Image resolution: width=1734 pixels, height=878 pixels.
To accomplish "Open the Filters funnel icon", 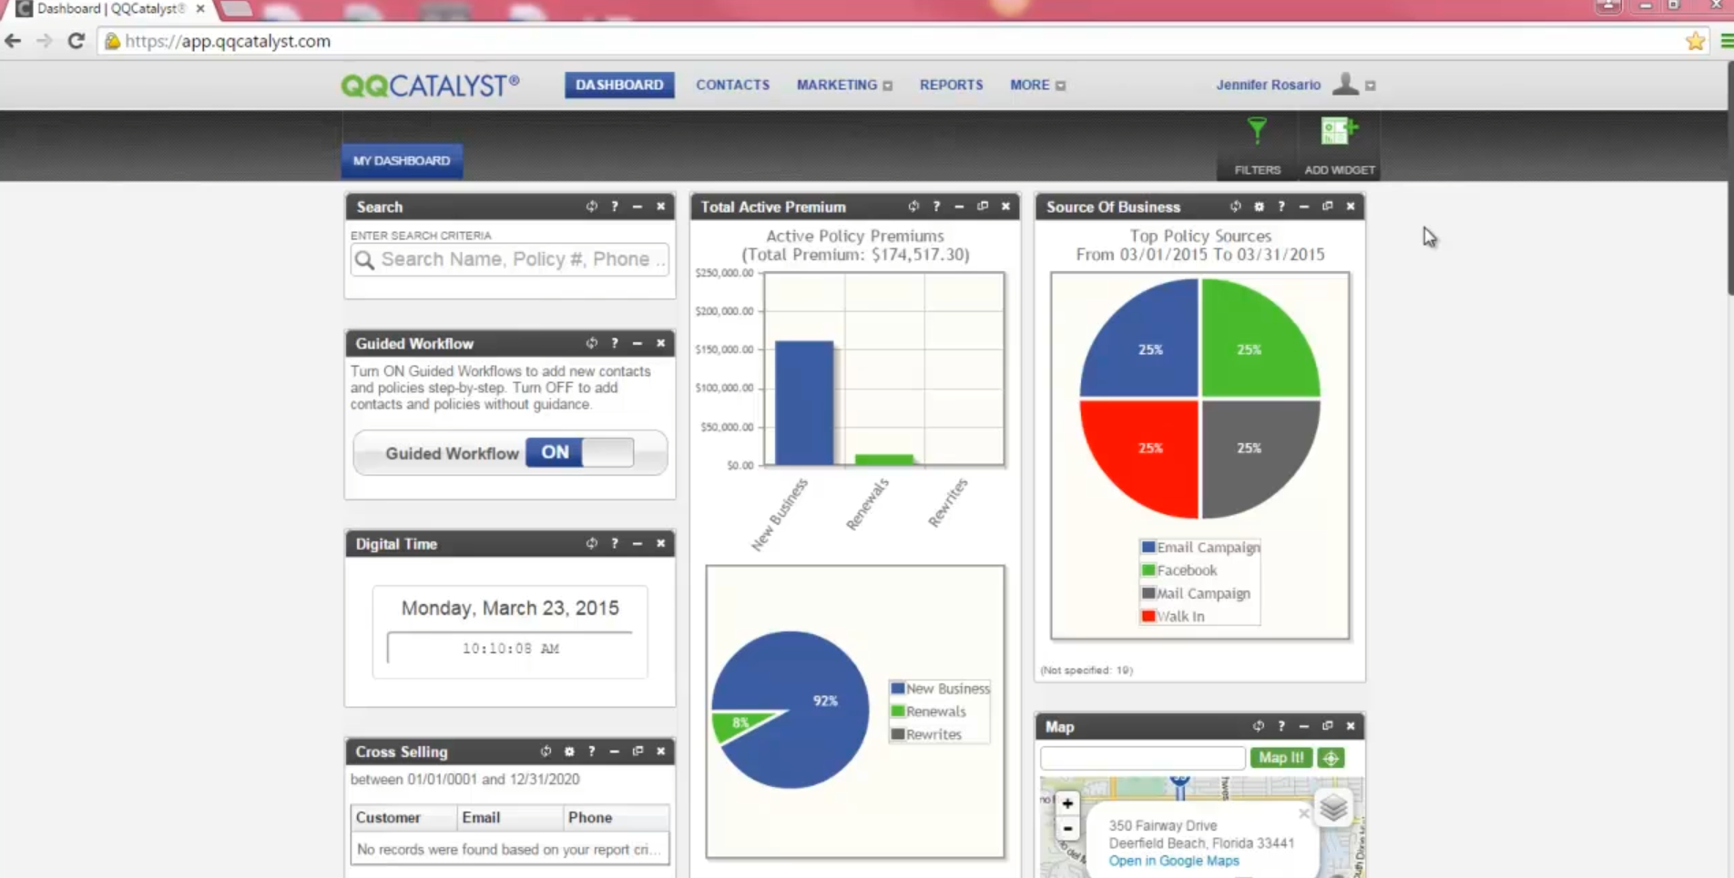I will [1257, 133].
